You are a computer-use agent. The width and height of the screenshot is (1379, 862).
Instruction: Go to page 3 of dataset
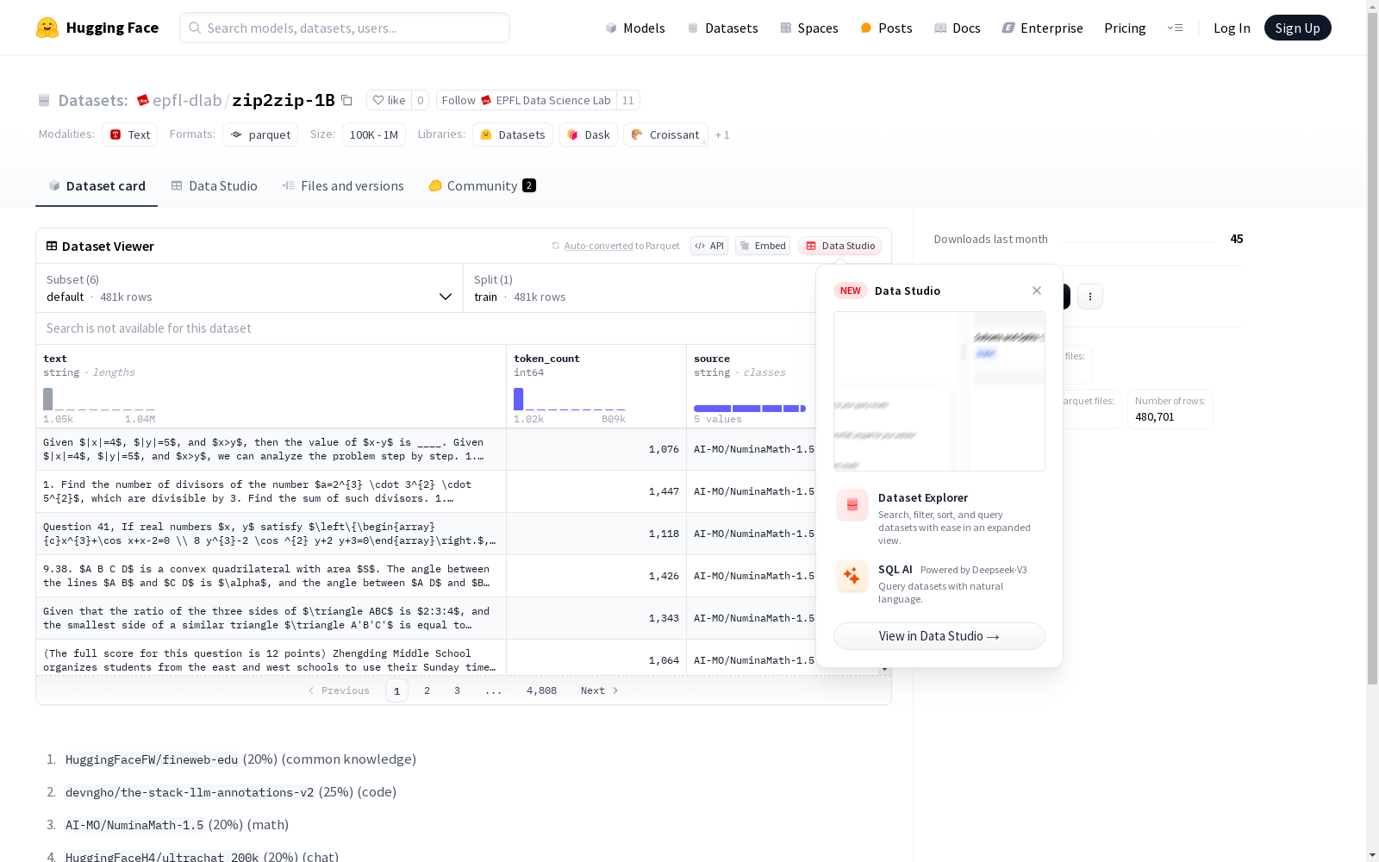tap(457, 690)
